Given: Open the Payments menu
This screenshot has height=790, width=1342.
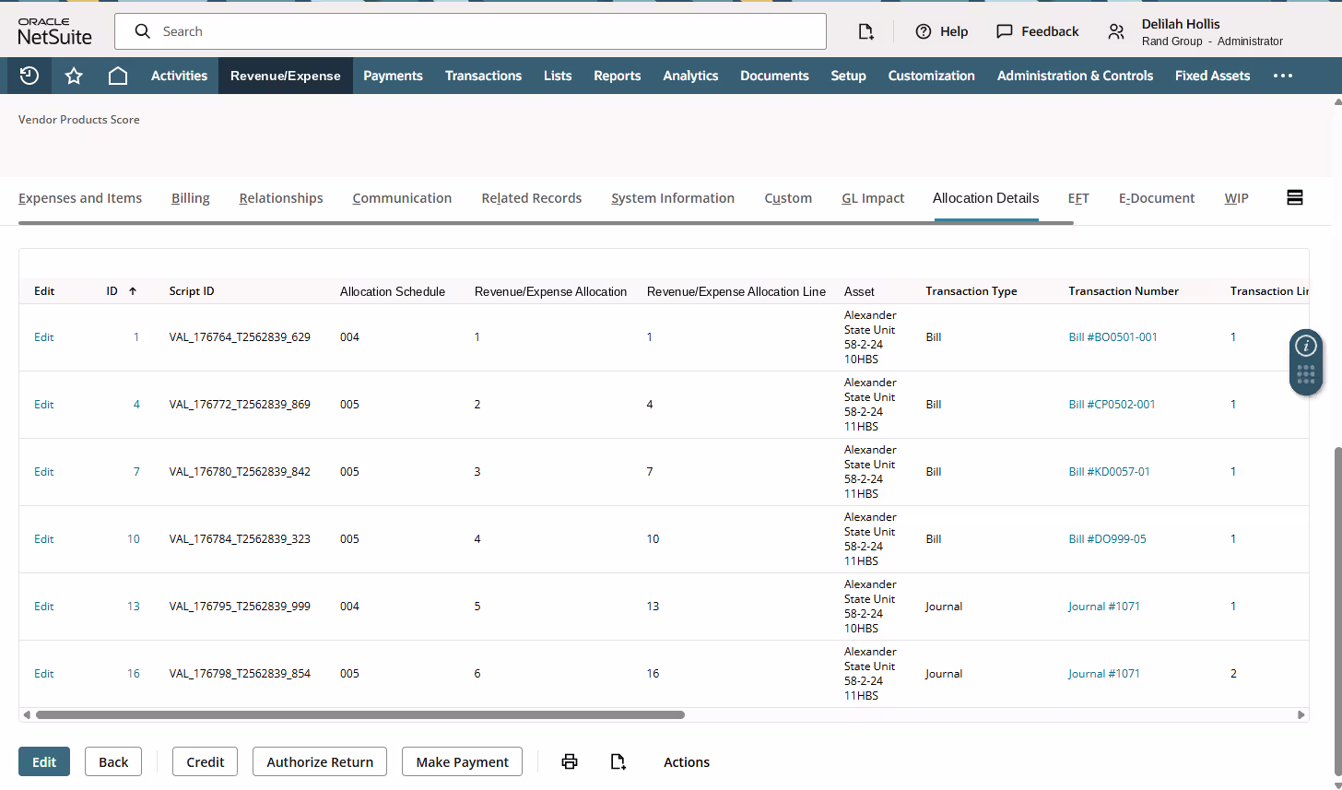Looking at the screenshot, I should point(393,76).
